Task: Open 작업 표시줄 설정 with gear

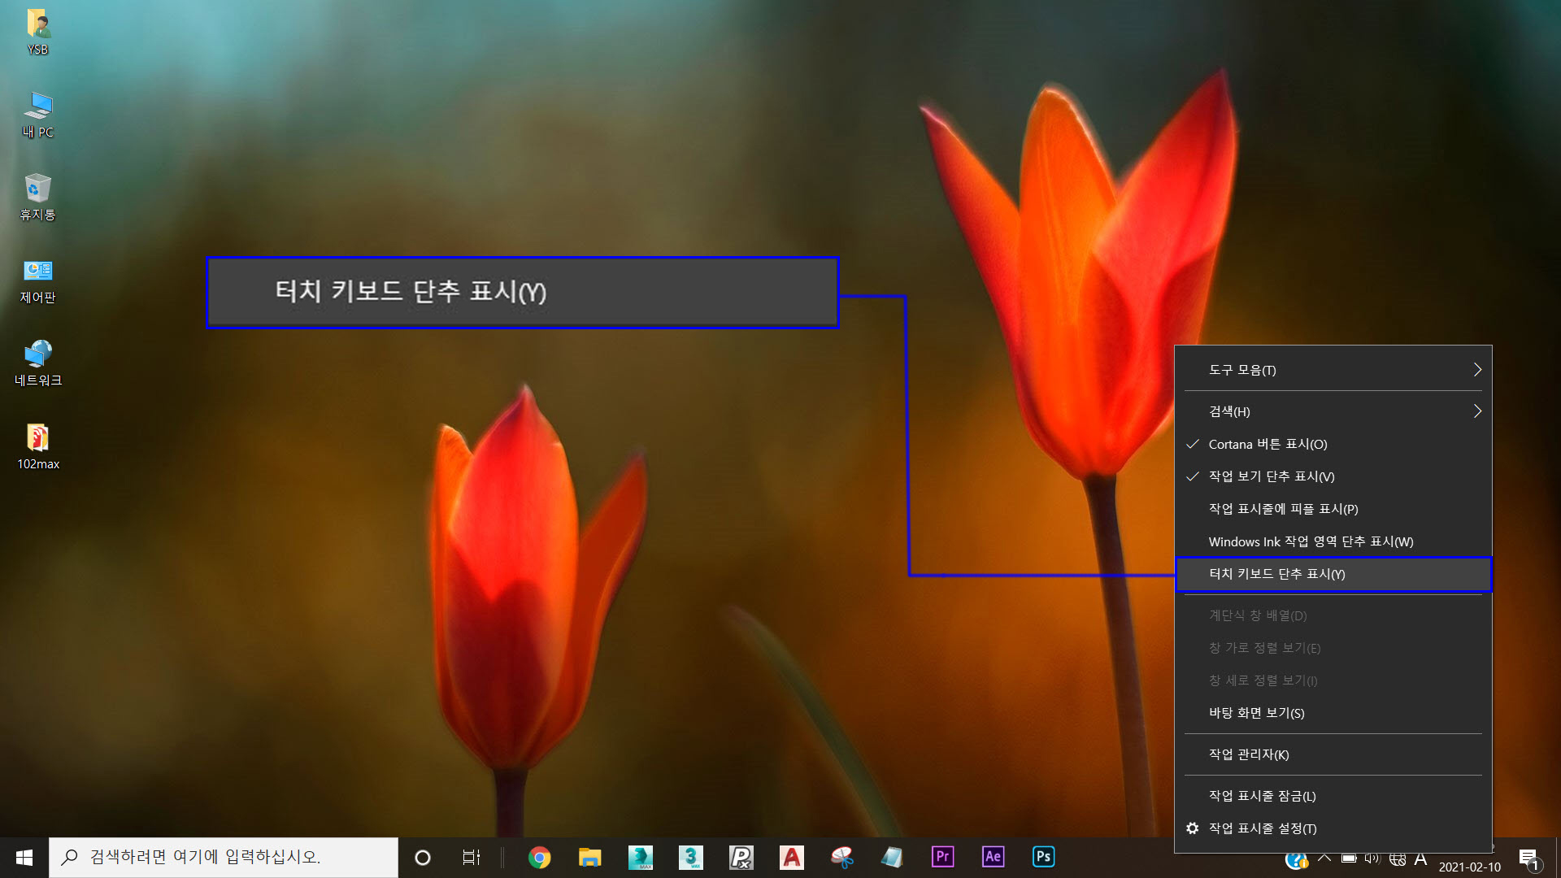Action: pos(1262,828)
